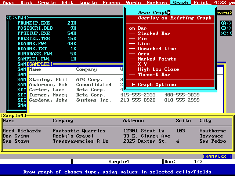Select the Systems Inc. cell

(94, 100)
